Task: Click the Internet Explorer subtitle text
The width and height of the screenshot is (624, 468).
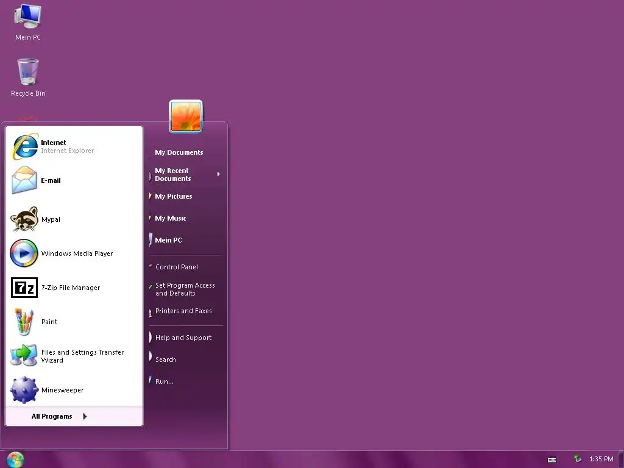Action: pyautogui.click(x=67, y=151)
